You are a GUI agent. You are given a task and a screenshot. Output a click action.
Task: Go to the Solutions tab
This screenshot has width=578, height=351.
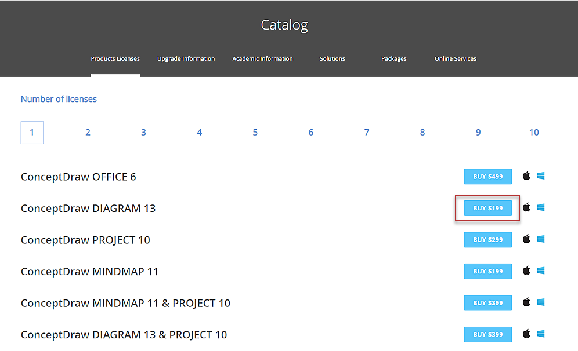click(332, 59)
